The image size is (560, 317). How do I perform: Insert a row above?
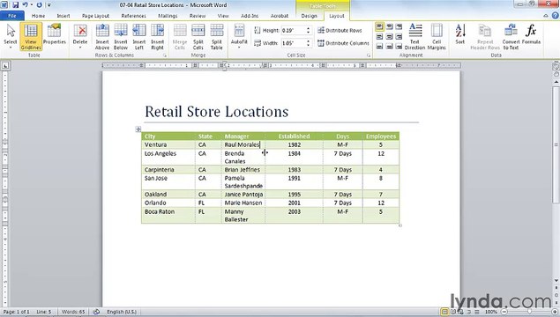pos(102,37)
